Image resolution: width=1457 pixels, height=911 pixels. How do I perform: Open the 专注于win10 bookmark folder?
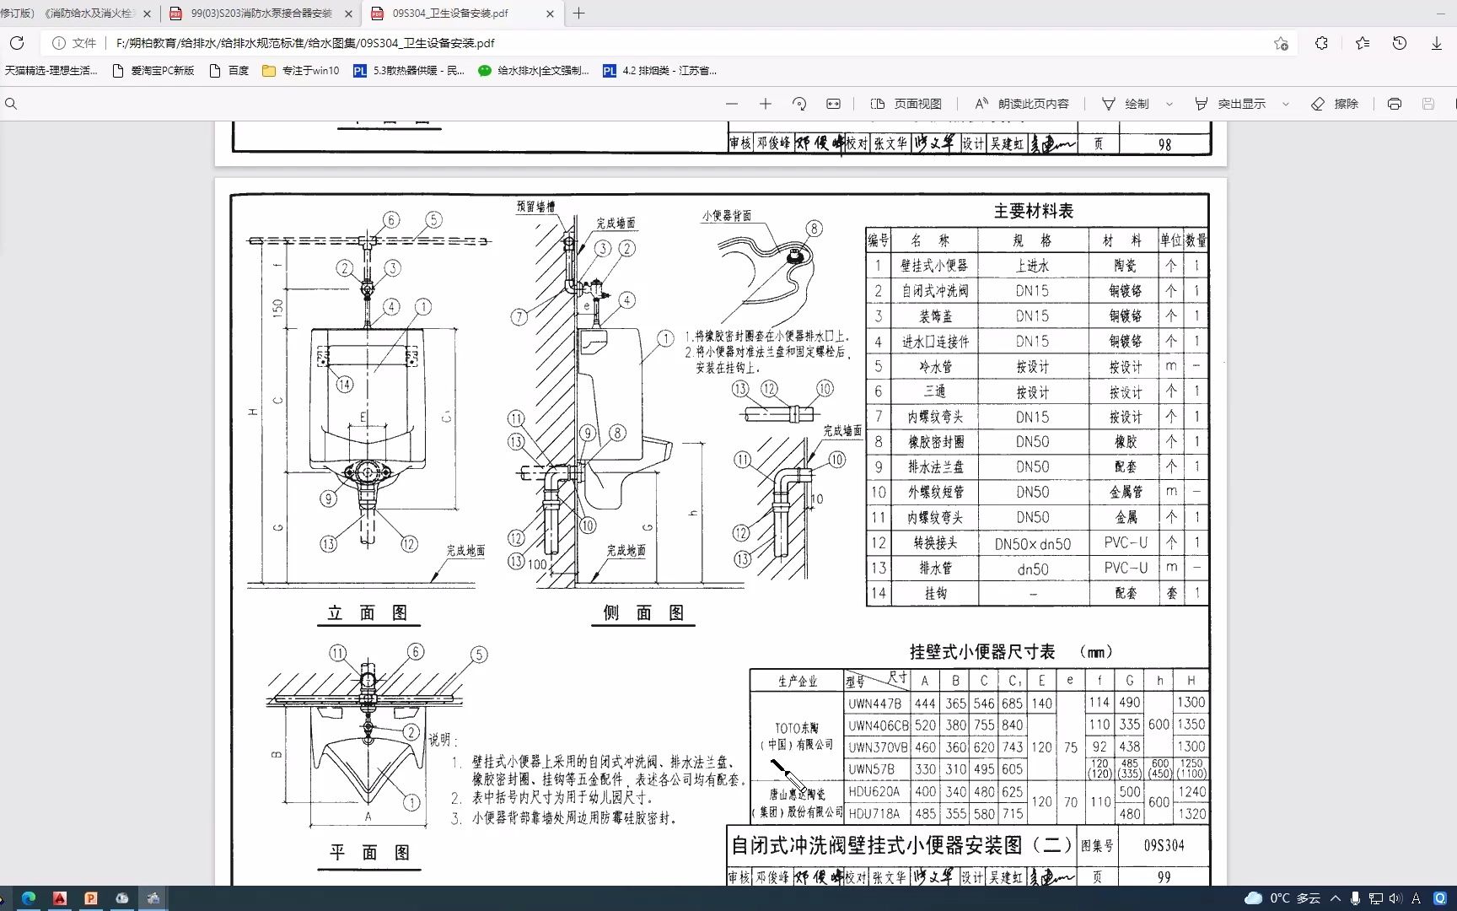pyautogui.click(x=301, y=71)
